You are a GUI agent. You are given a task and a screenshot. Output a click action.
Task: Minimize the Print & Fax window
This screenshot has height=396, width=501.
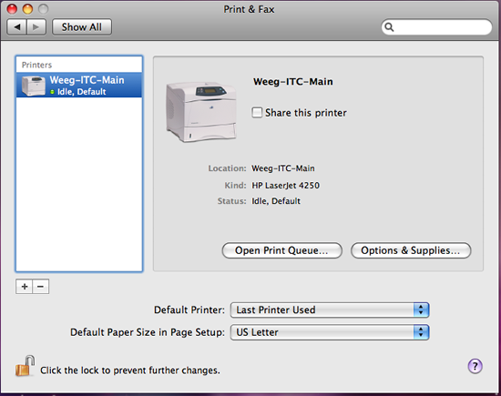coord(28,9)
